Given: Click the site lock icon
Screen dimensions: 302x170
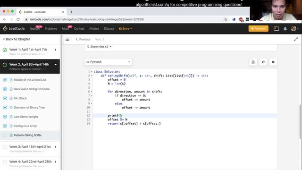Looking at the screenshot, I should coord(26,19).
